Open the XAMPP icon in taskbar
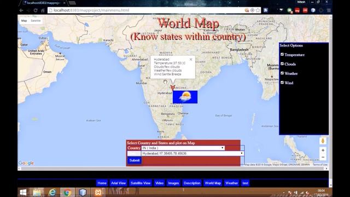This screenshot has width=350, height=197. pyautogui.click(x=98, y=192)
